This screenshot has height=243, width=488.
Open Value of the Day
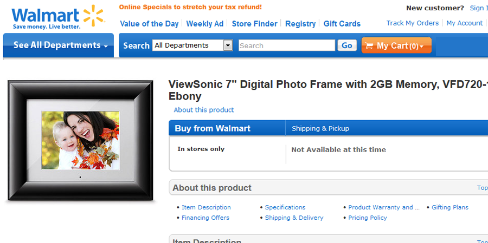pos(149,24)
